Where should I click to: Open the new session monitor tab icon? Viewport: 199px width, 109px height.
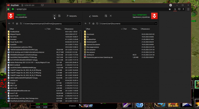[42, 5]
